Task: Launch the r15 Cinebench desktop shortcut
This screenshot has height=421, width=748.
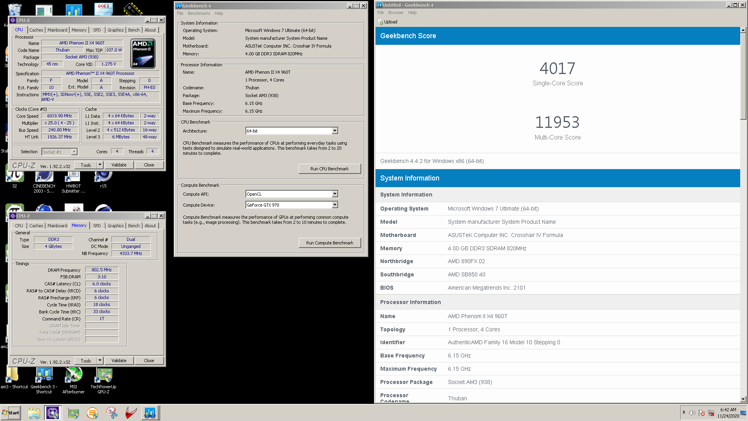Action: tap(103, 180)
